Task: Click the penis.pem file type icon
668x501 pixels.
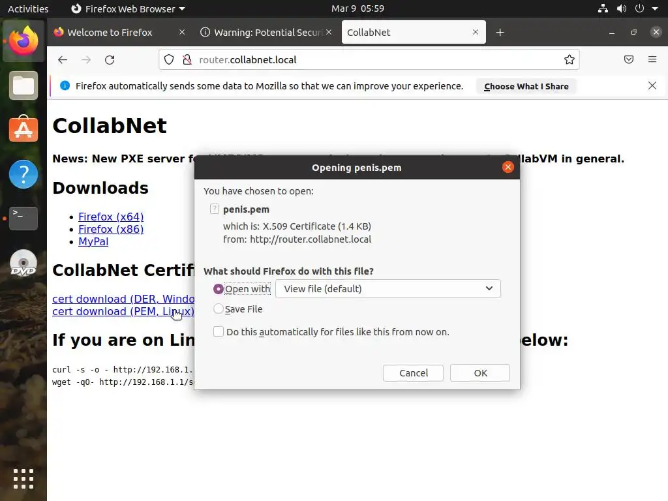Action: [214, 209]
